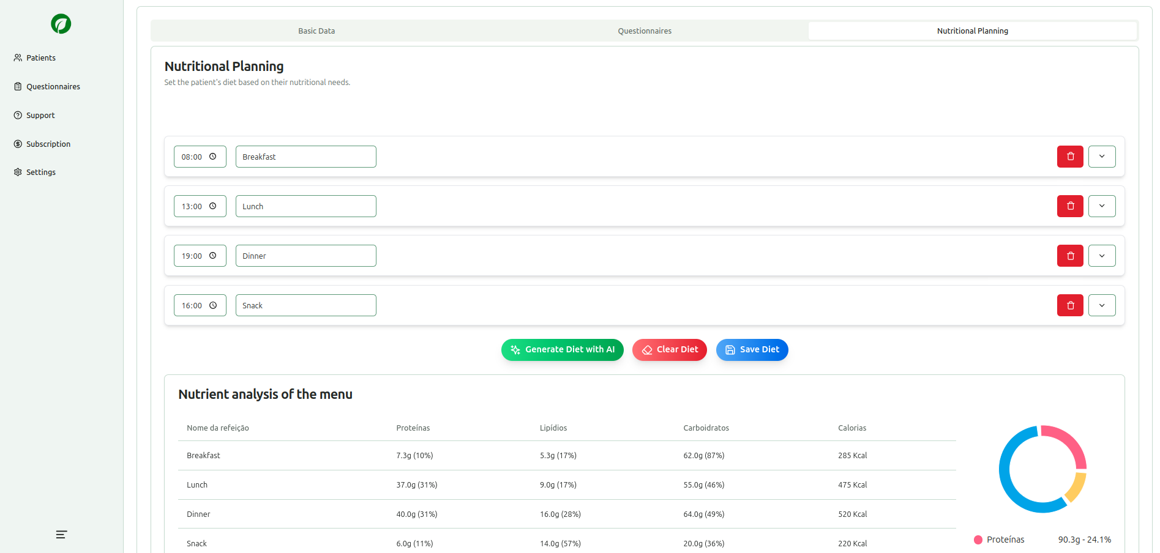This screenshot has height=553, width=1160.
Task: Click Breakfast row in nutrient table
Action: tap(567, 456)
